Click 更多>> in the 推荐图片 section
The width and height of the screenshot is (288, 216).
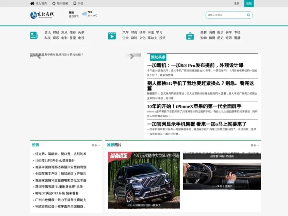[255, 145]
